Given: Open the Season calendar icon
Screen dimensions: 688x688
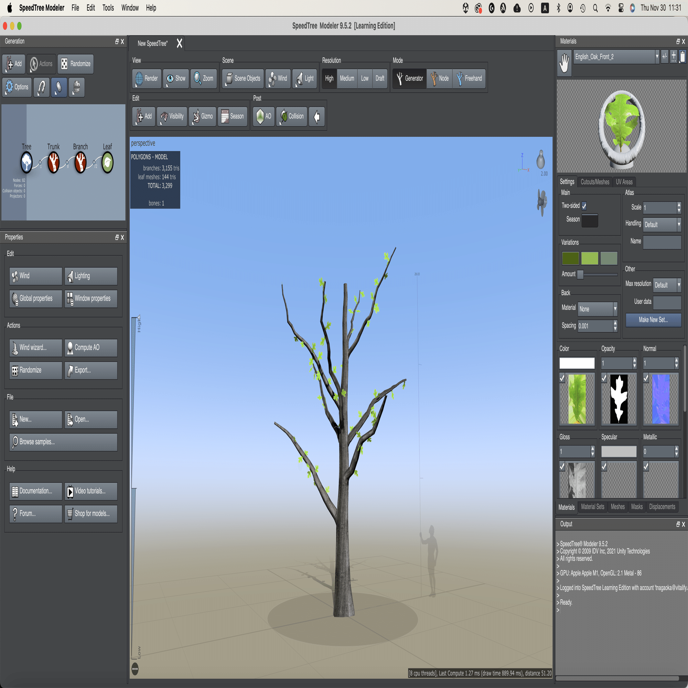Looking at the screenshot, I should click(x=225, y=117).
